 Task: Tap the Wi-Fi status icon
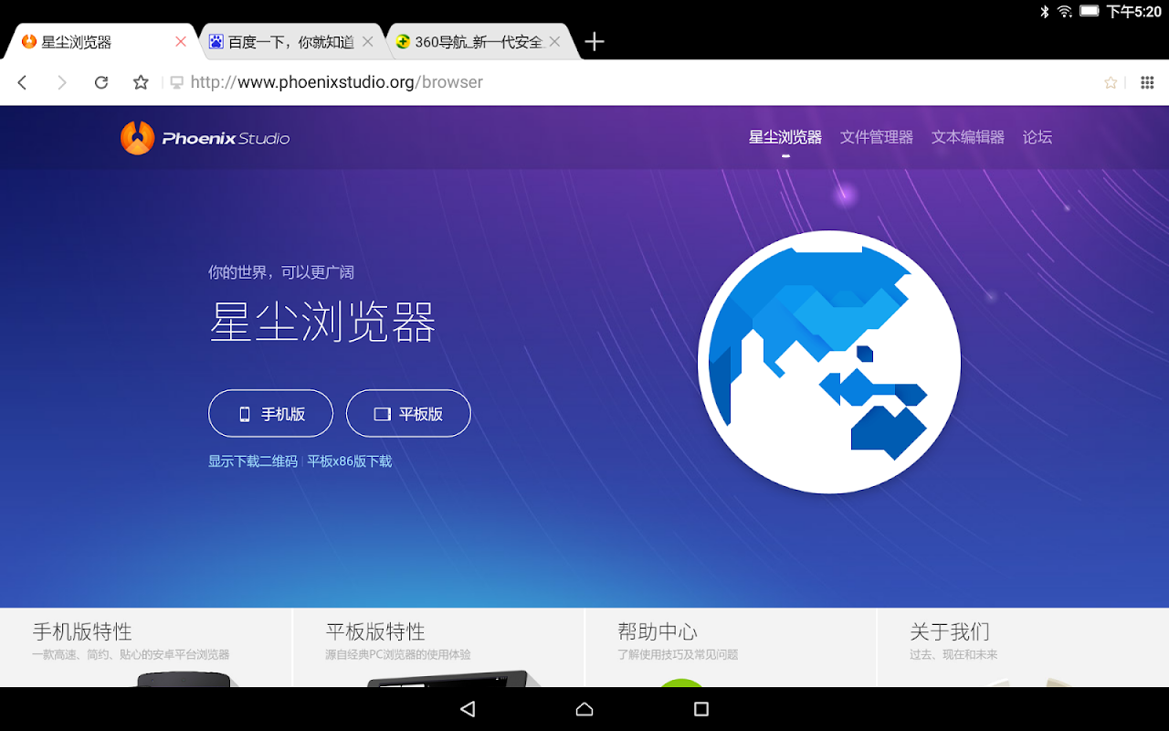1065,12
